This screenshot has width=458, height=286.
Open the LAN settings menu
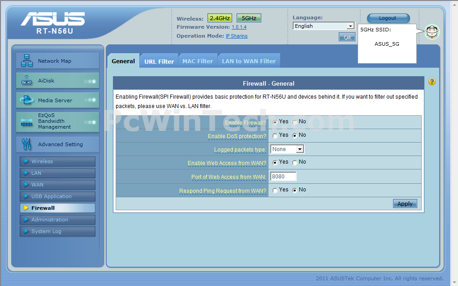click(57, 173)
